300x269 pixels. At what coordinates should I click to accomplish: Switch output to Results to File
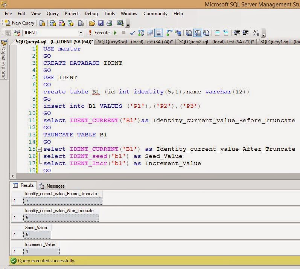[x=206, y=33]
